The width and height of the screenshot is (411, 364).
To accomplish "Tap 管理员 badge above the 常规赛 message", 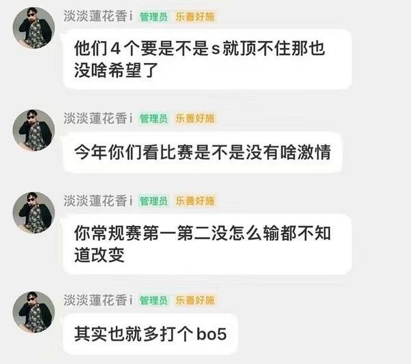I will click(153, 201).
